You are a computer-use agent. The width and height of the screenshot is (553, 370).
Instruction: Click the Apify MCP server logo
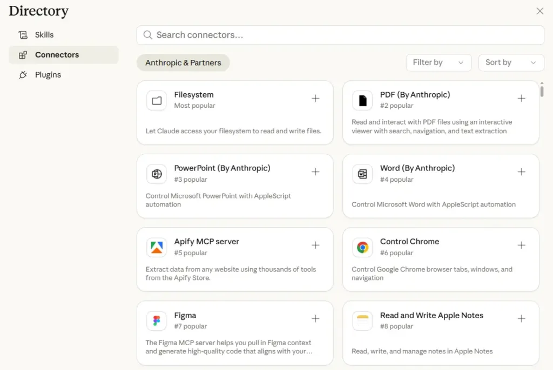[157, 247]
